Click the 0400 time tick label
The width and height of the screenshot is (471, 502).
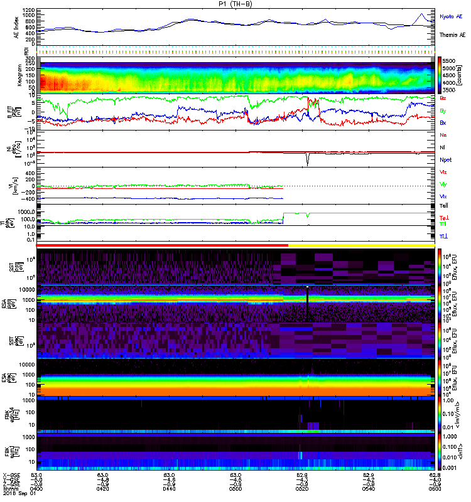pos(36,489)
